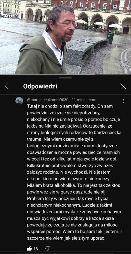Tap the drag handle above the Odpowiedzi header
131x254 pixels.
[x=66, y=78]
